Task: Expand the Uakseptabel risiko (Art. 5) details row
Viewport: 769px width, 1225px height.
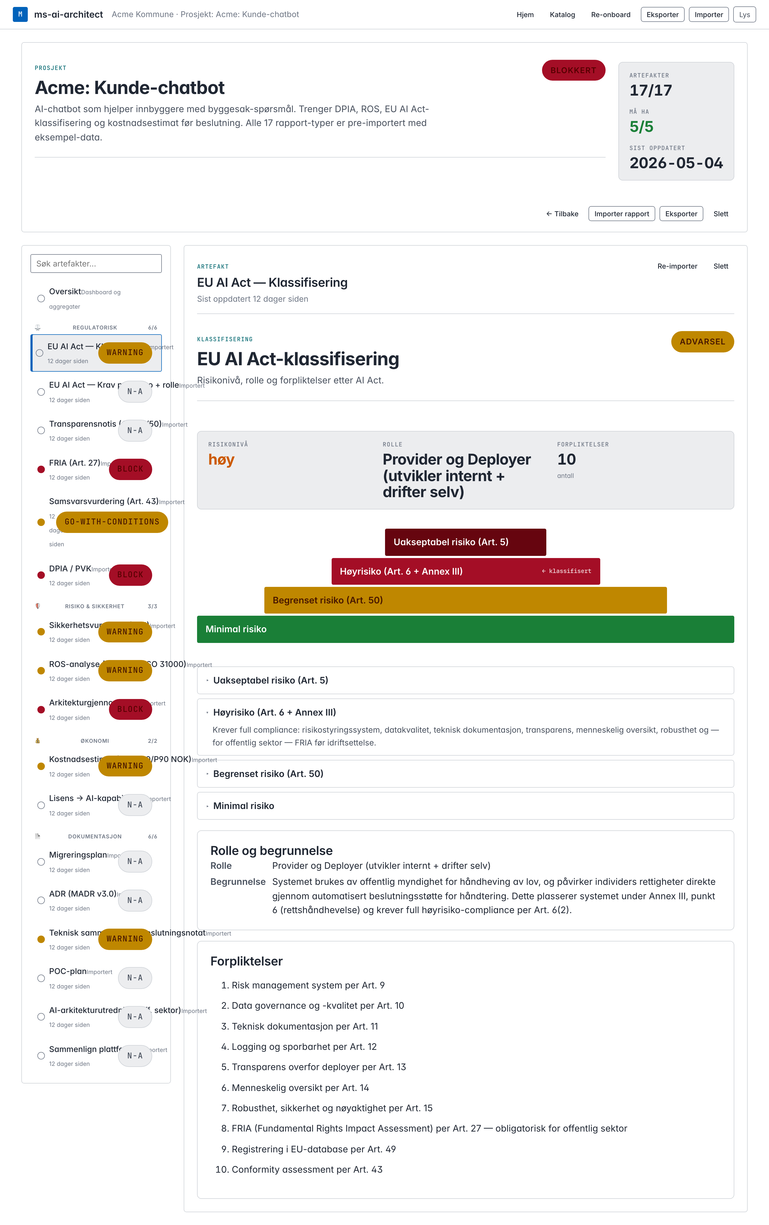Action: pos(465,680)
